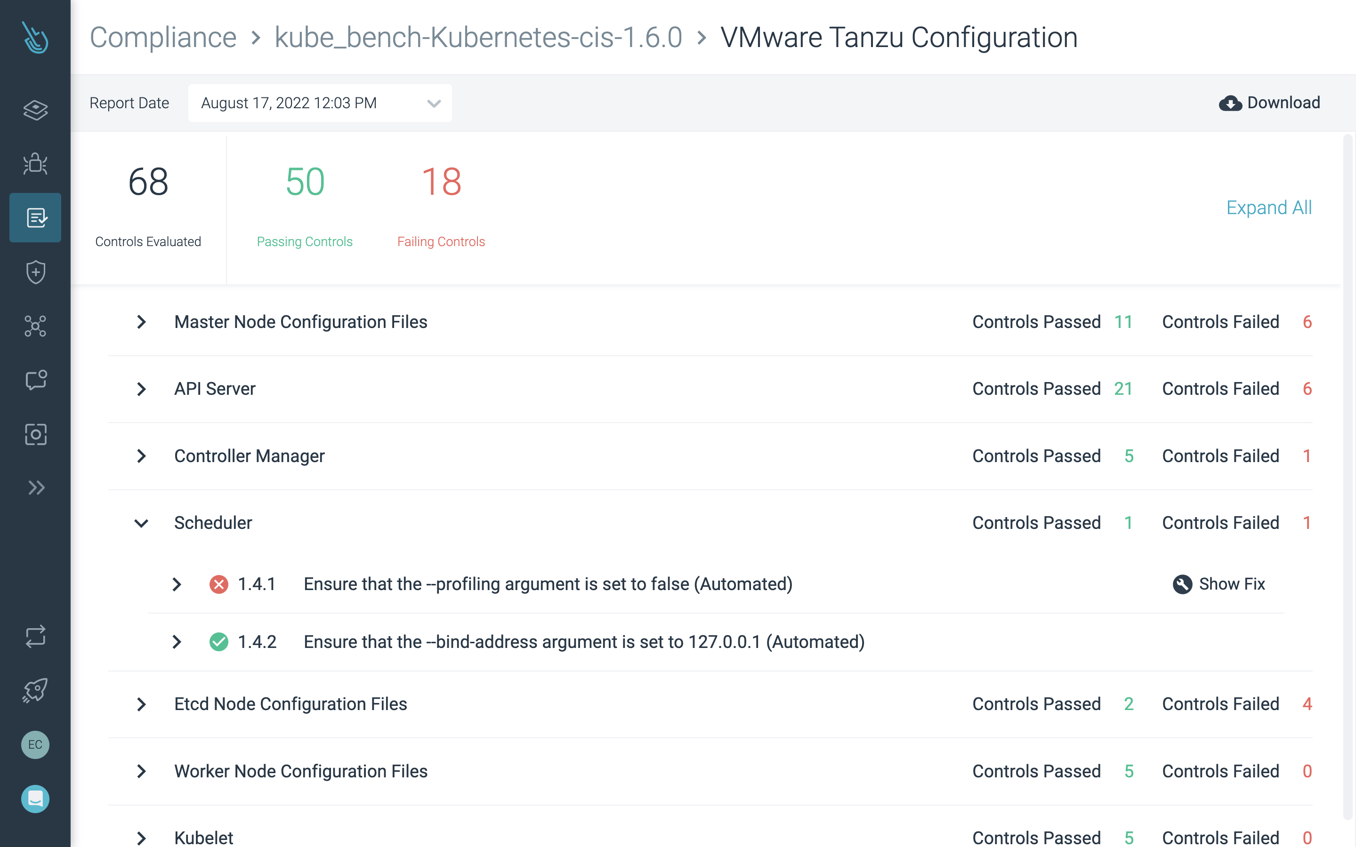Click the camera icon in sidebar
Screen dimensions: 1356x847
[35, 433]
